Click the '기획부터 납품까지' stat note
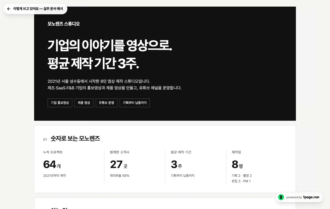The image size is (330, 209). pyautogui.click(x=183, y=175)
